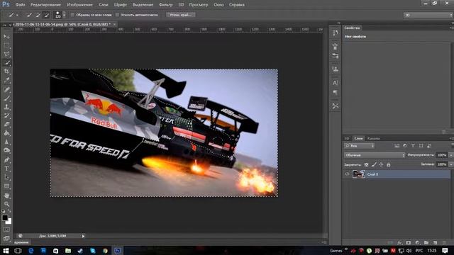Select the Rectangular Marquee tool
This screenshot has width=454, height=255.
6,45
